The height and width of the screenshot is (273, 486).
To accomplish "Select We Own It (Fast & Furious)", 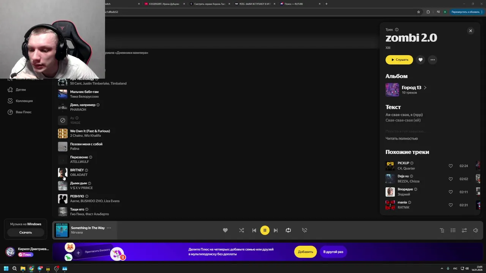I will click(90, 131).
